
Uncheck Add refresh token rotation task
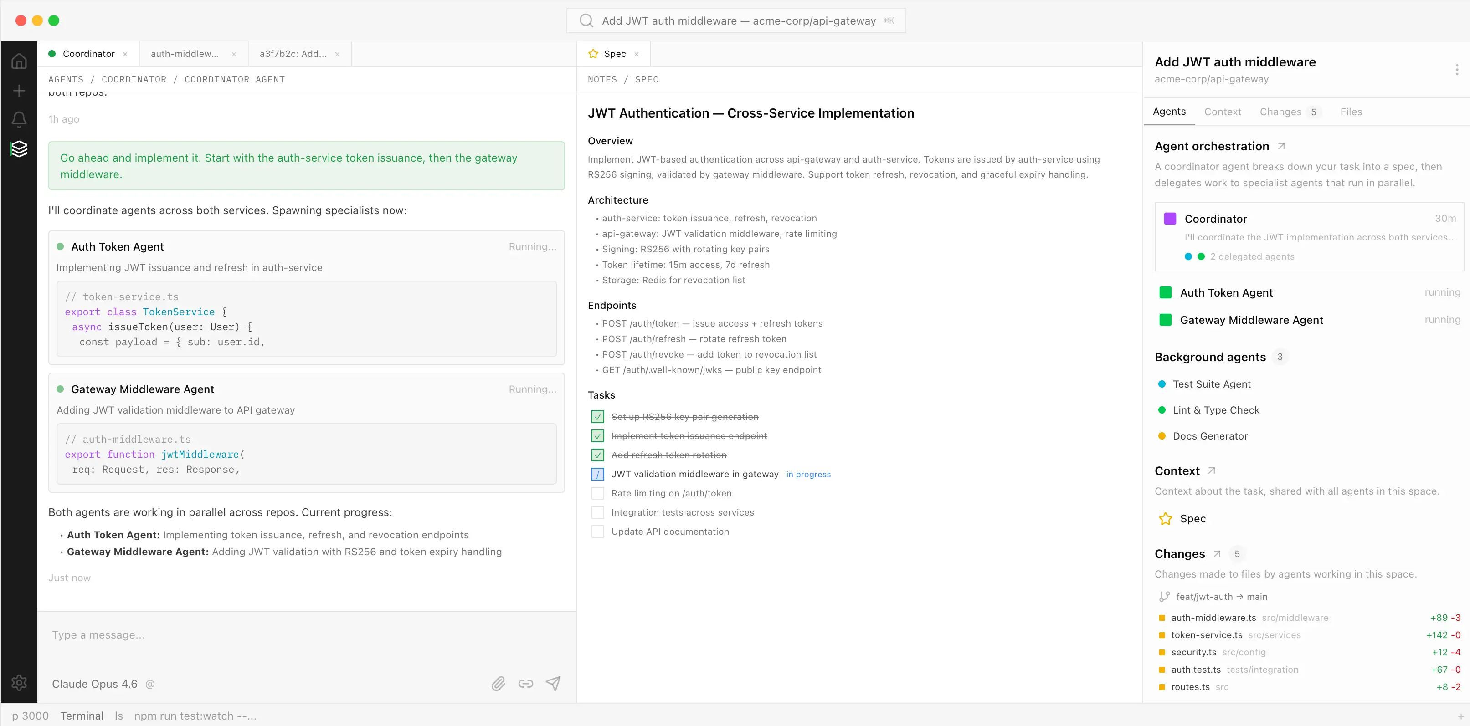[x=597, y=455]
